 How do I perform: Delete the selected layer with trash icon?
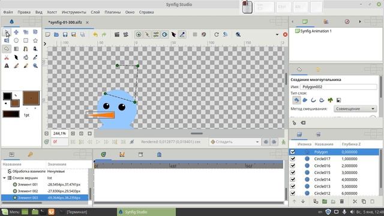point(342,202)
